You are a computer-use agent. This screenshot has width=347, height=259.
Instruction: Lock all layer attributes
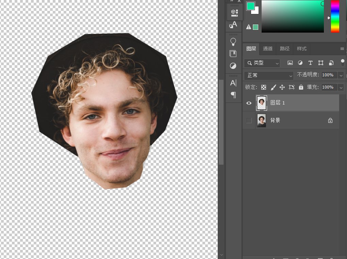coord(301,87)
